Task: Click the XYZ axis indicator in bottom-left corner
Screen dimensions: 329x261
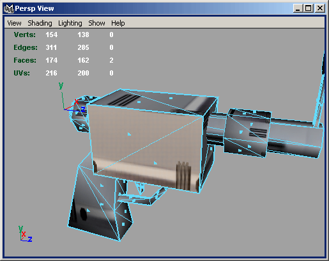Action: pos(25,234)
